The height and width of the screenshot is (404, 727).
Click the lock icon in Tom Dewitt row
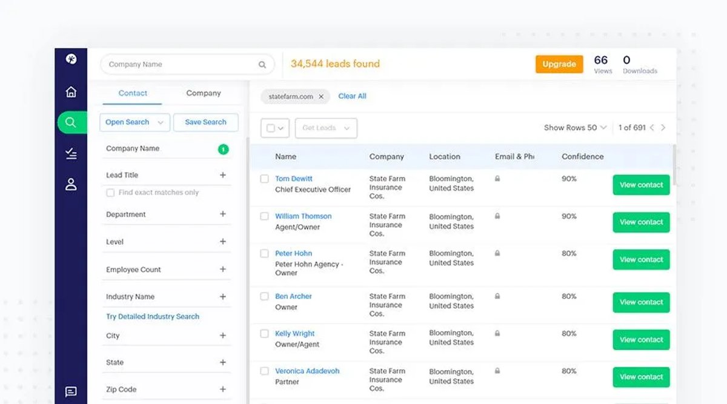497,179
